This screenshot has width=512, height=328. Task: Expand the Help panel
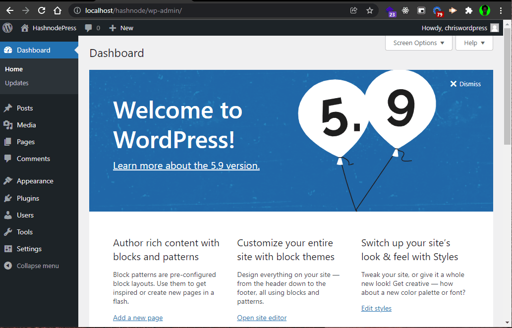[474, 43]
